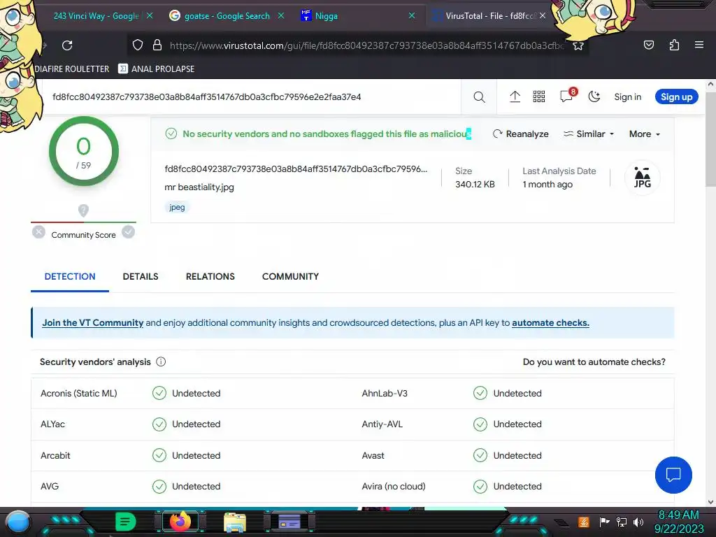Click the Sign up button
Screen dimensions: 716x537
(x=676, y=96)
